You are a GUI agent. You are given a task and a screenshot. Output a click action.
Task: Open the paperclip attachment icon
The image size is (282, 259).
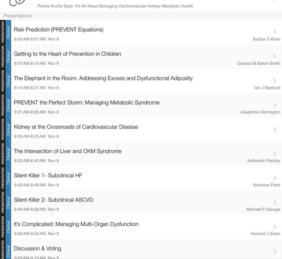[x=18, y=2]
